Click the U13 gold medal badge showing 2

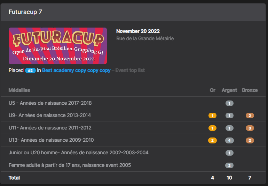pyautogui.click(x=212, y=140)
